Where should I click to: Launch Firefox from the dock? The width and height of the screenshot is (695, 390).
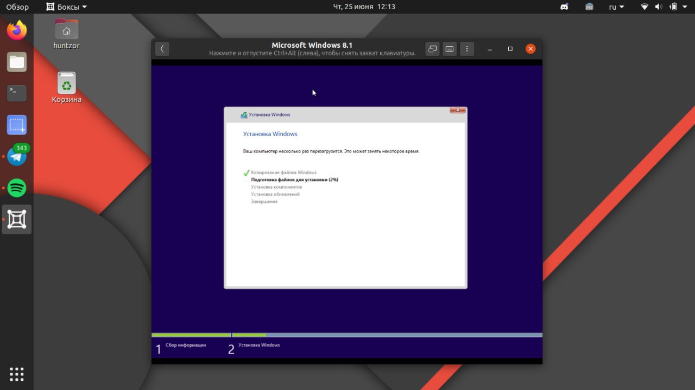pyautogui.click(x=17, y=30)
